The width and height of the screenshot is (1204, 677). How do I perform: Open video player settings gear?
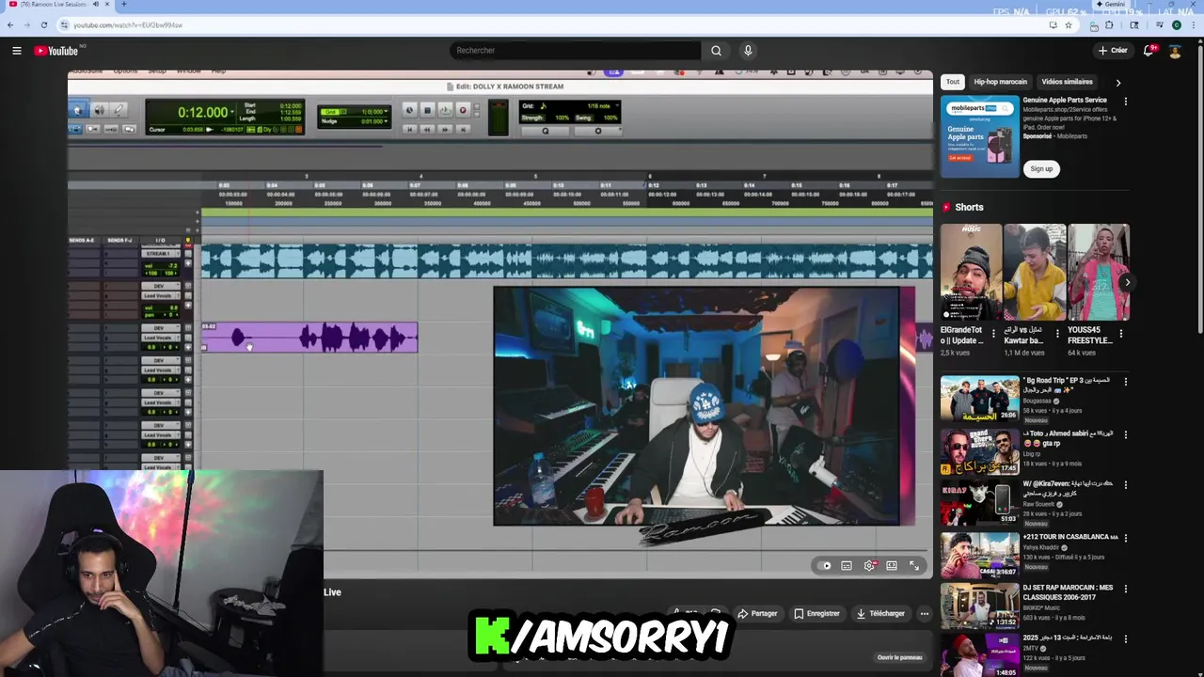click(869, 566)
